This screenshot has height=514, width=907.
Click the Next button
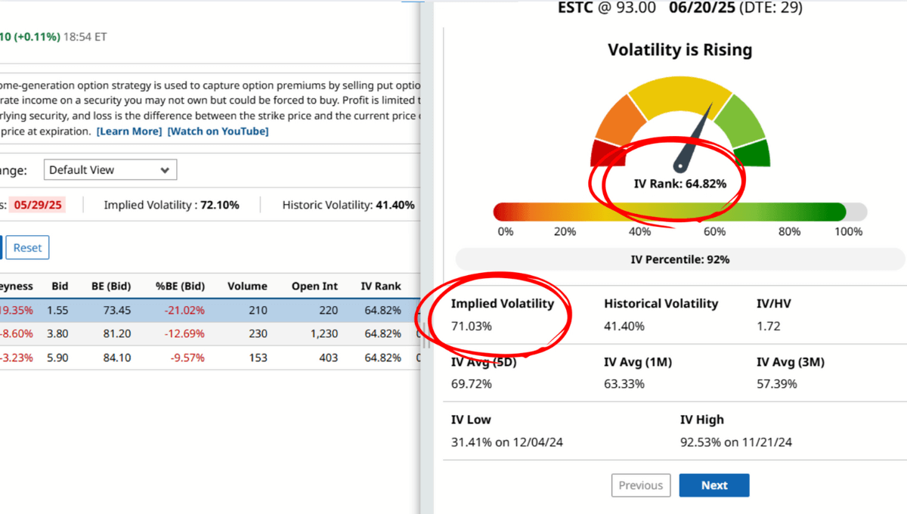[714, 485]
